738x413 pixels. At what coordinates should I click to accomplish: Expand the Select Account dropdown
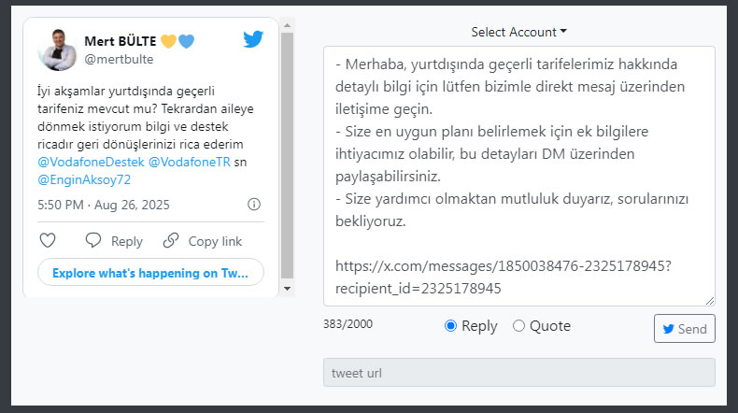pyautogui.click(x=518, y=32)
